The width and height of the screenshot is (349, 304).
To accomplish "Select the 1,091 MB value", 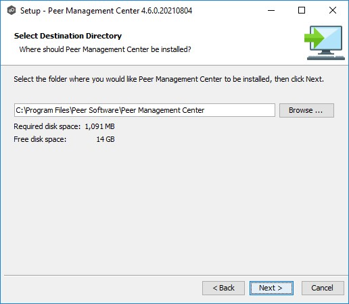I will [99, 126].
